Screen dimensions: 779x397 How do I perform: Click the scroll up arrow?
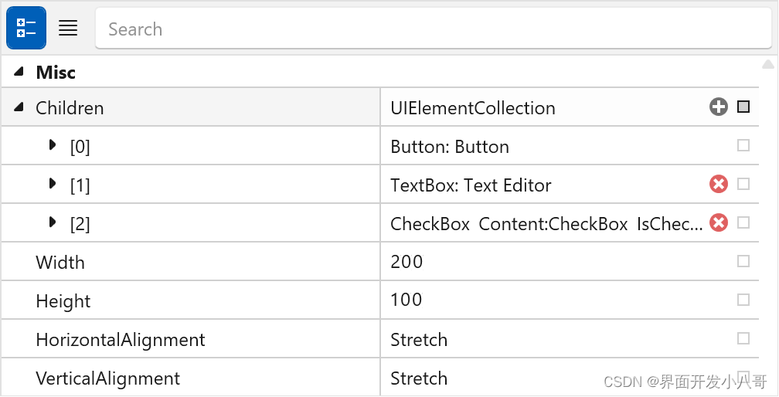pyautogui.click(x=768, y=64)
